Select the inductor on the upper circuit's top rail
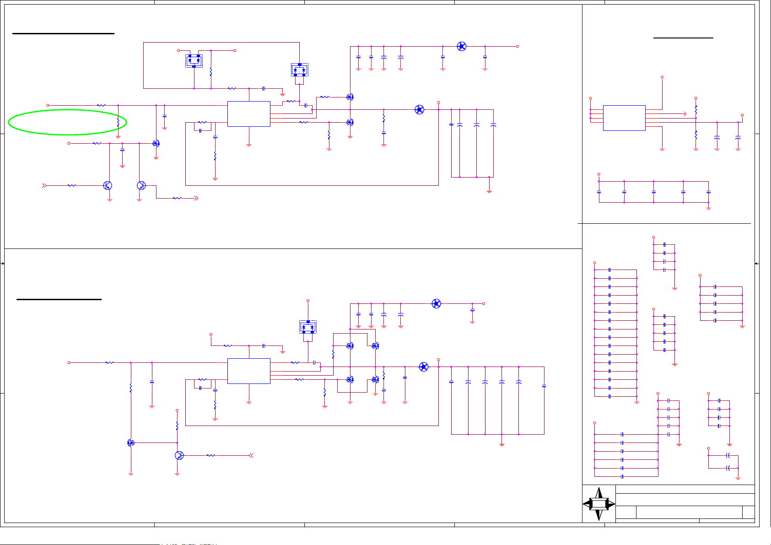This screenshot has height=545, width=771. (462, 46)
